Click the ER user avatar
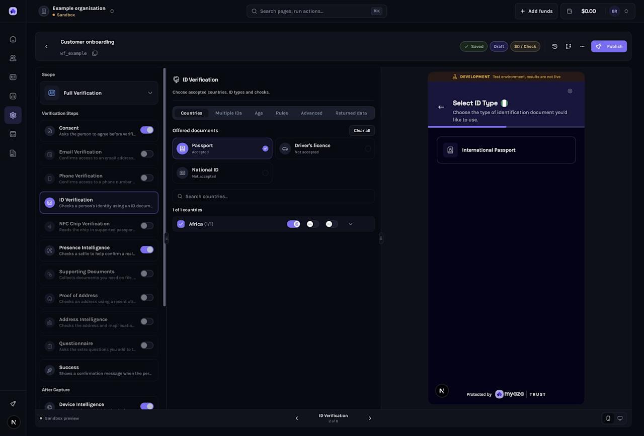 click(614, 11)
